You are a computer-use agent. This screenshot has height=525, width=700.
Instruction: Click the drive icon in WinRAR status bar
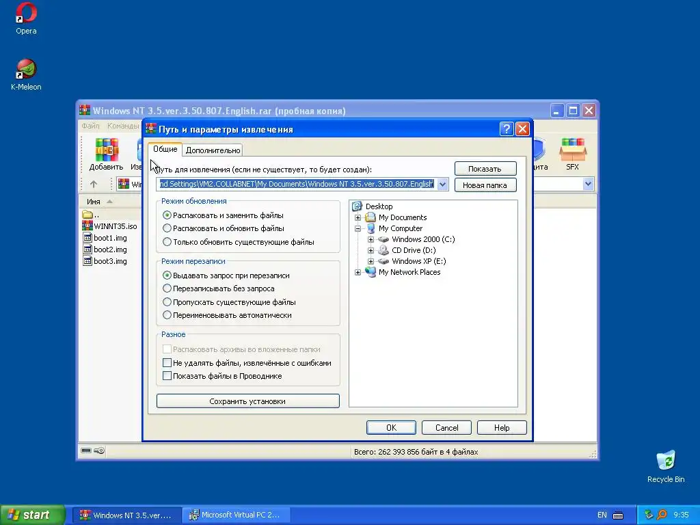pyautogui.click(x=86, y=450)
